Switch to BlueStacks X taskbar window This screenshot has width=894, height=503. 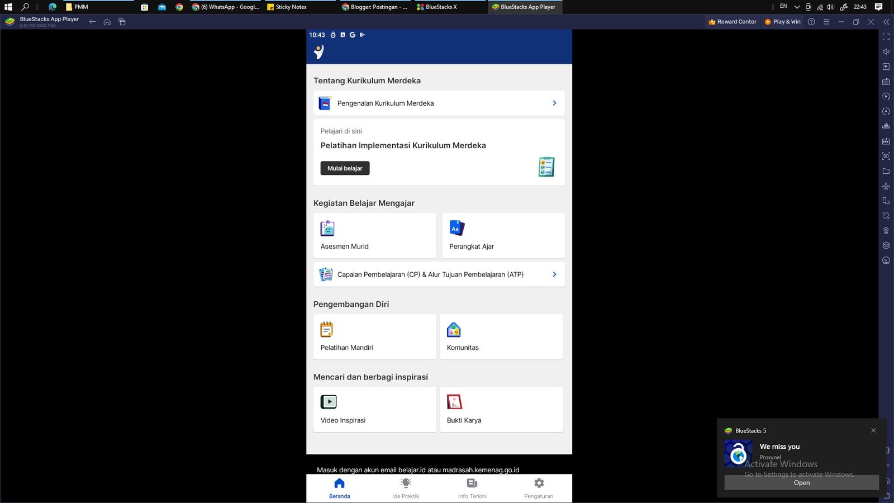click(x=450, y=7)
